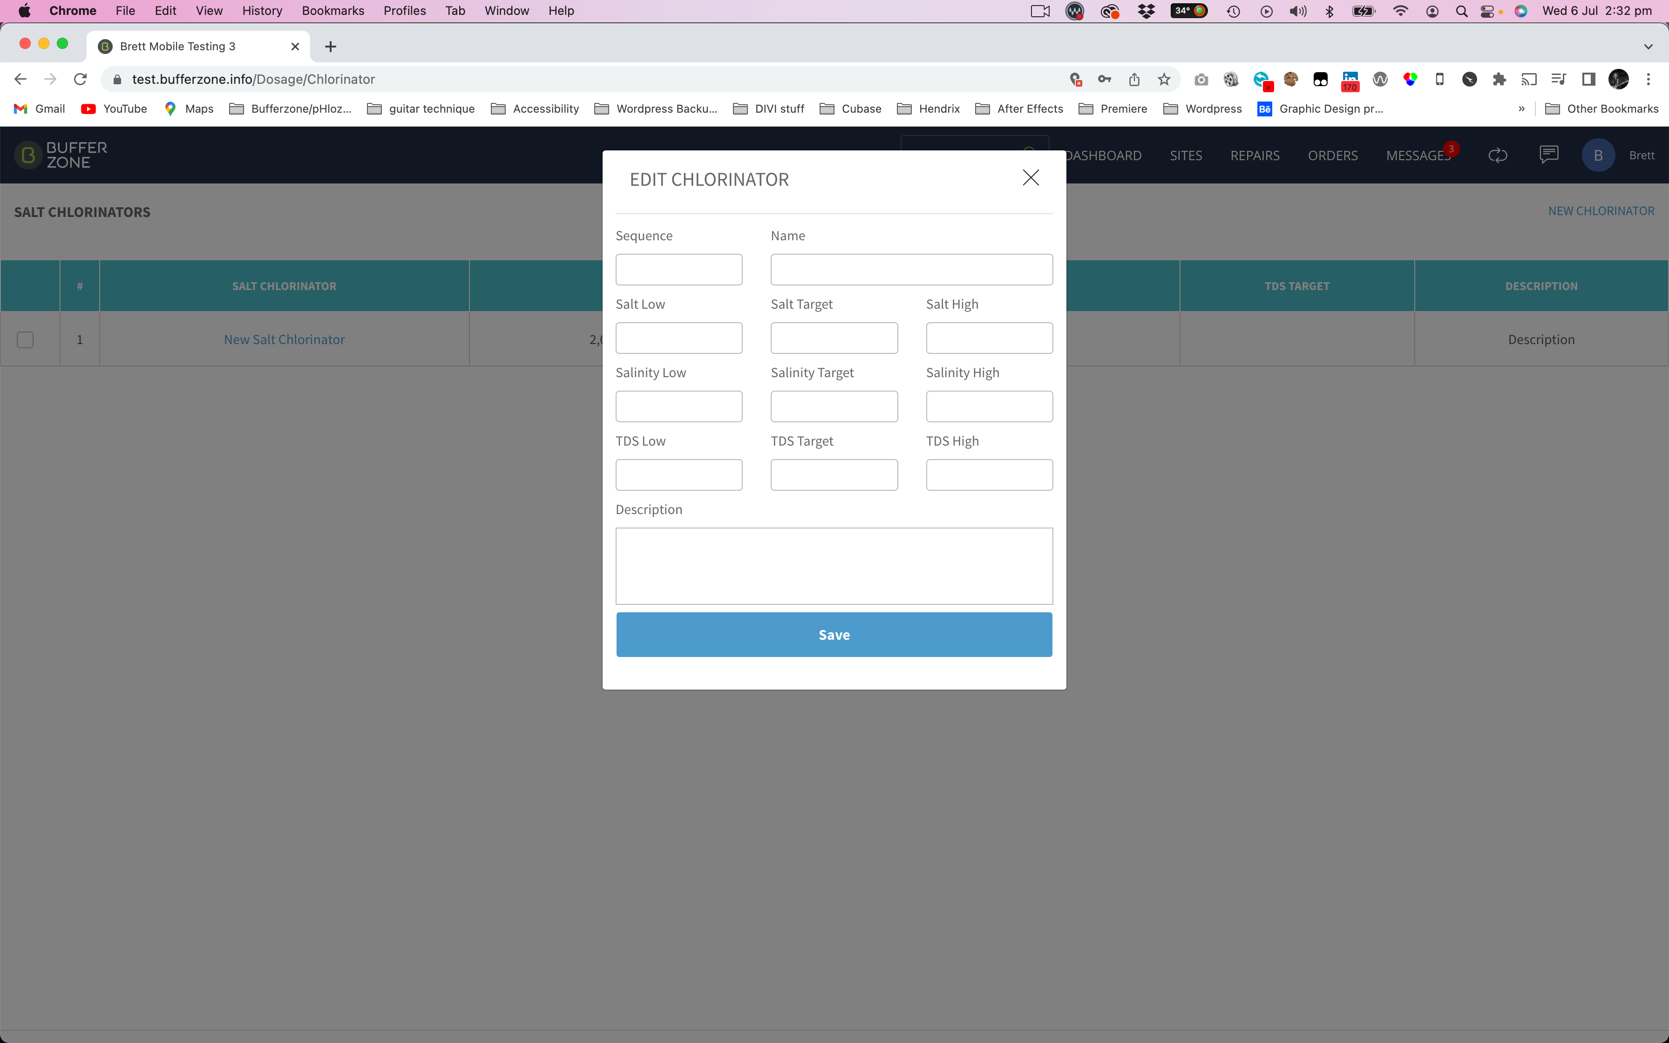Open the Chrome extensions puzzle icon

1499,79
